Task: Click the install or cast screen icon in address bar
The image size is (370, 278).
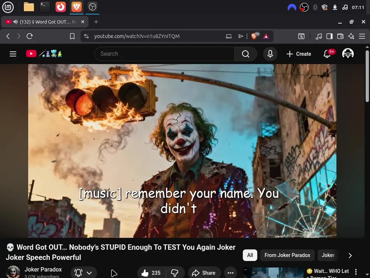Action: coord(229,36)
